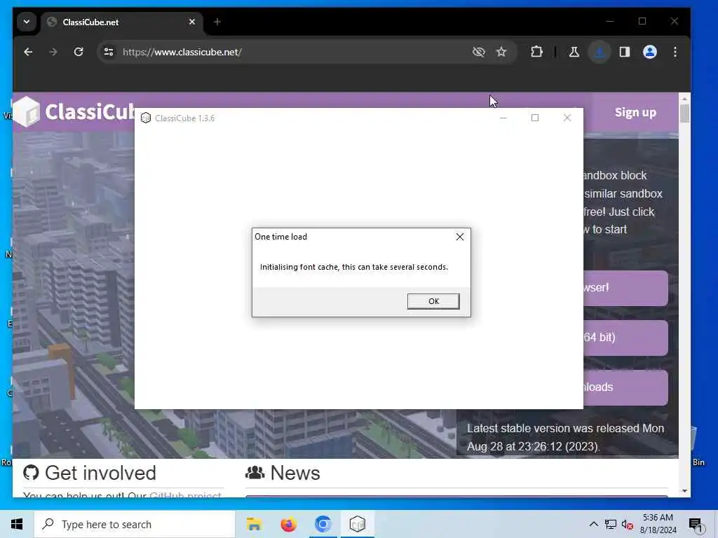The image size is (718, 538).
Task: Open Chrome profile avatar
Action: pyautogui.click(x=650, y=52)
